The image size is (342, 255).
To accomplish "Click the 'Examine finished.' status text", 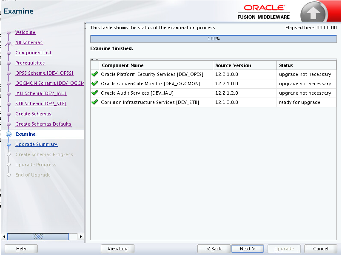I will point(111,48).
